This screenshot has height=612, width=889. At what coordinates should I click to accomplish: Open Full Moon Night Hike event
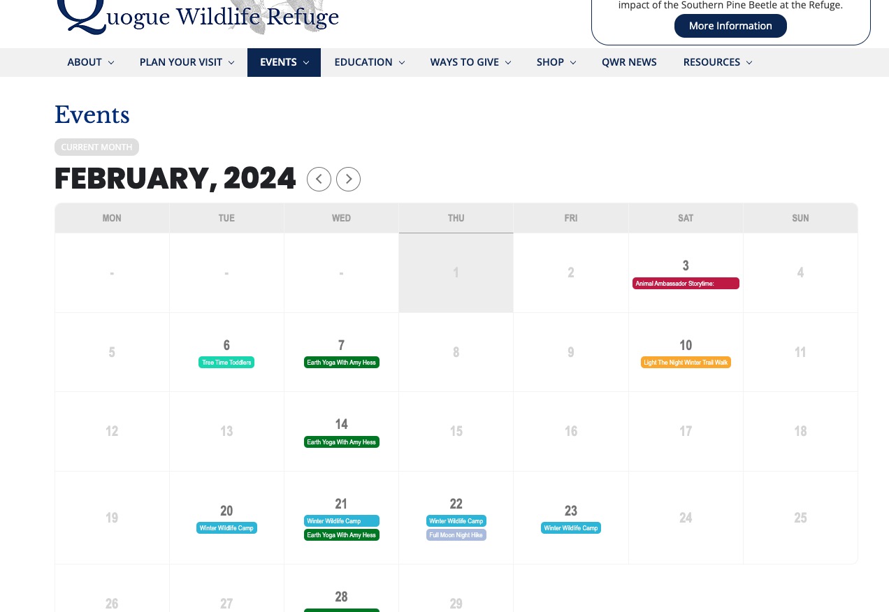tap(456, 535)
